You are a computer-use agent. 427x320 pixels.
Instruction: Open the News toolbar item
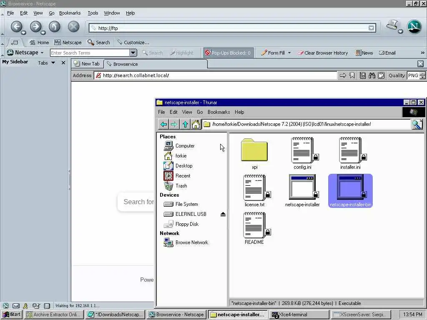pyautogui.click(x=364, y=53)
